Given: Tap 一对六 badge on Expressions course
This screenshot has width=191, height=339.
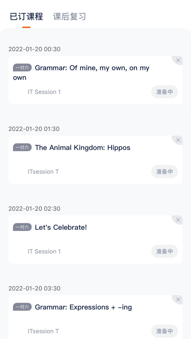Looking at the screenshot, I should pos(22,307).
